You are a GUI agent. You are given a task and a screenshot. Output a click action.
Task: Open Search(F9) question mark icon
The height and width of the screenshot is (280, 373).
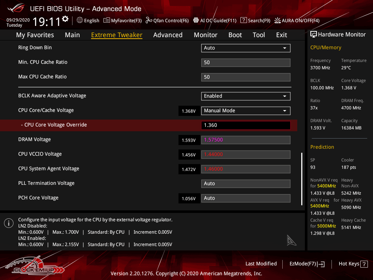point(244,20)
